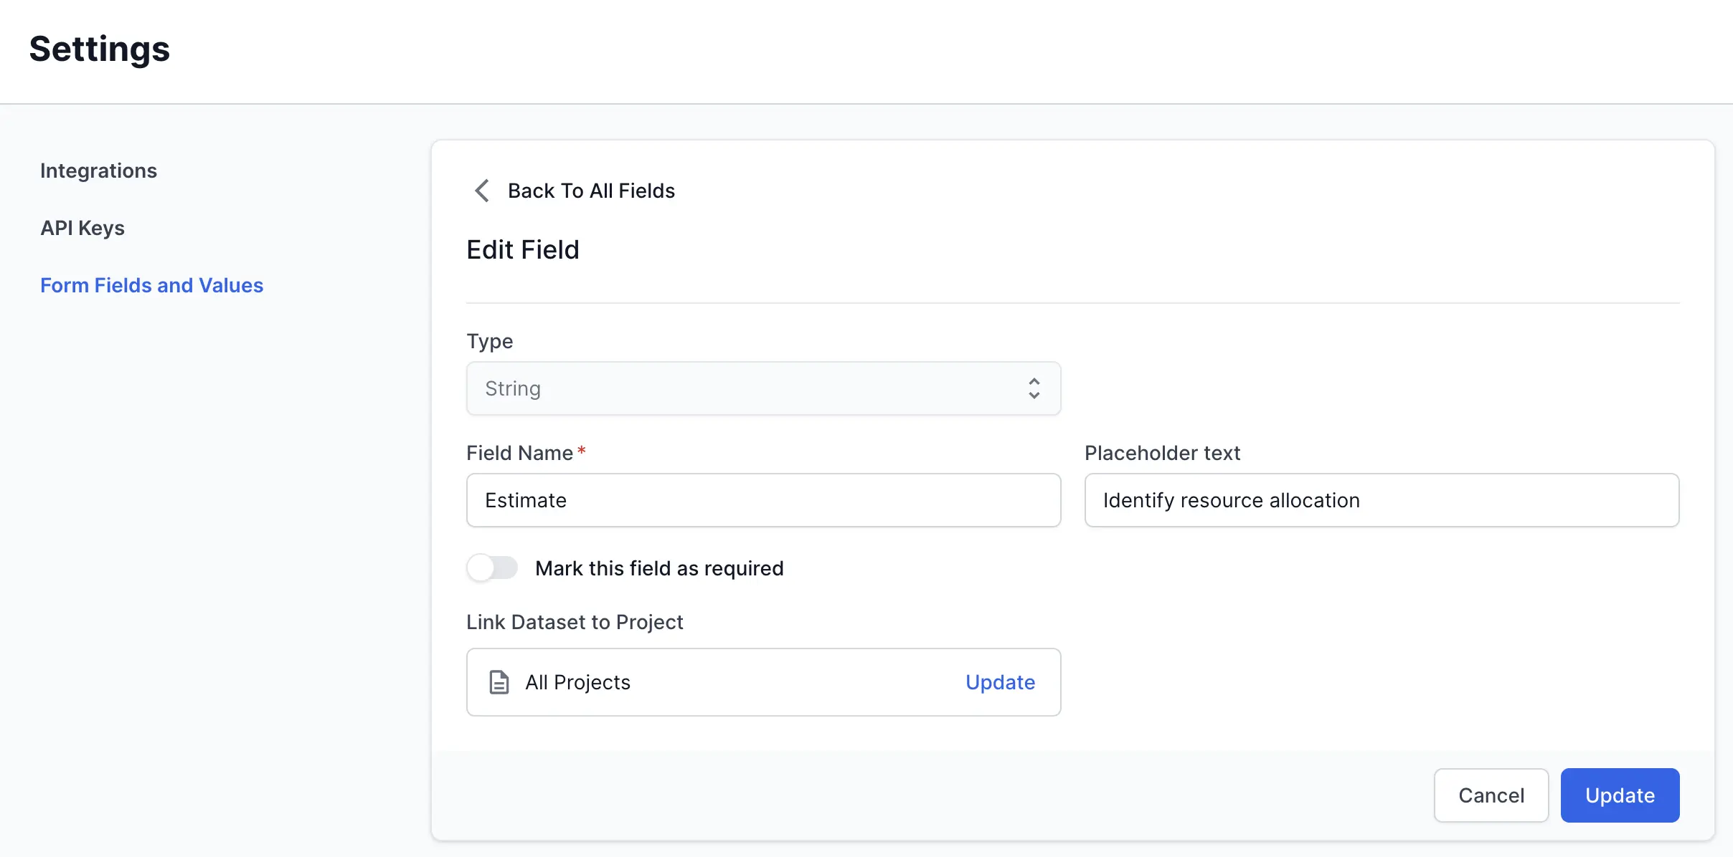Image resolution: width=1733 pixels, height=857 pixels.
Task: Click the Settings page heading
Action: (100, 49)
